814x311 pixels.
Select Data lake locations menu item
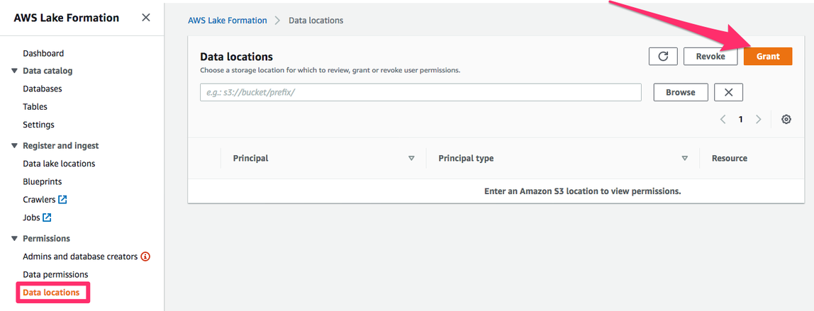point(59,164)
